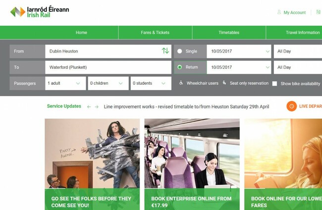Viewport: 322px width, 210px height.
Task: Click the My Account user icon
Action: pos(279,12)
